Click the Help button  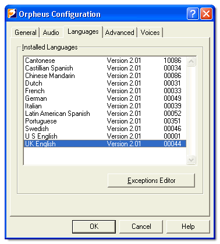point(188,227)
